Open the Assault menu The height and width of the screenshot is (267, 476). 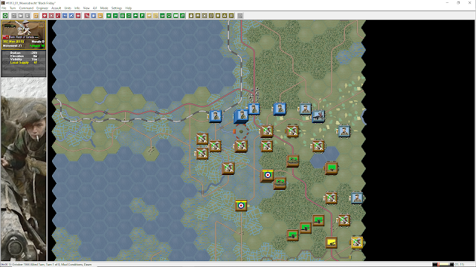[57, 8]
